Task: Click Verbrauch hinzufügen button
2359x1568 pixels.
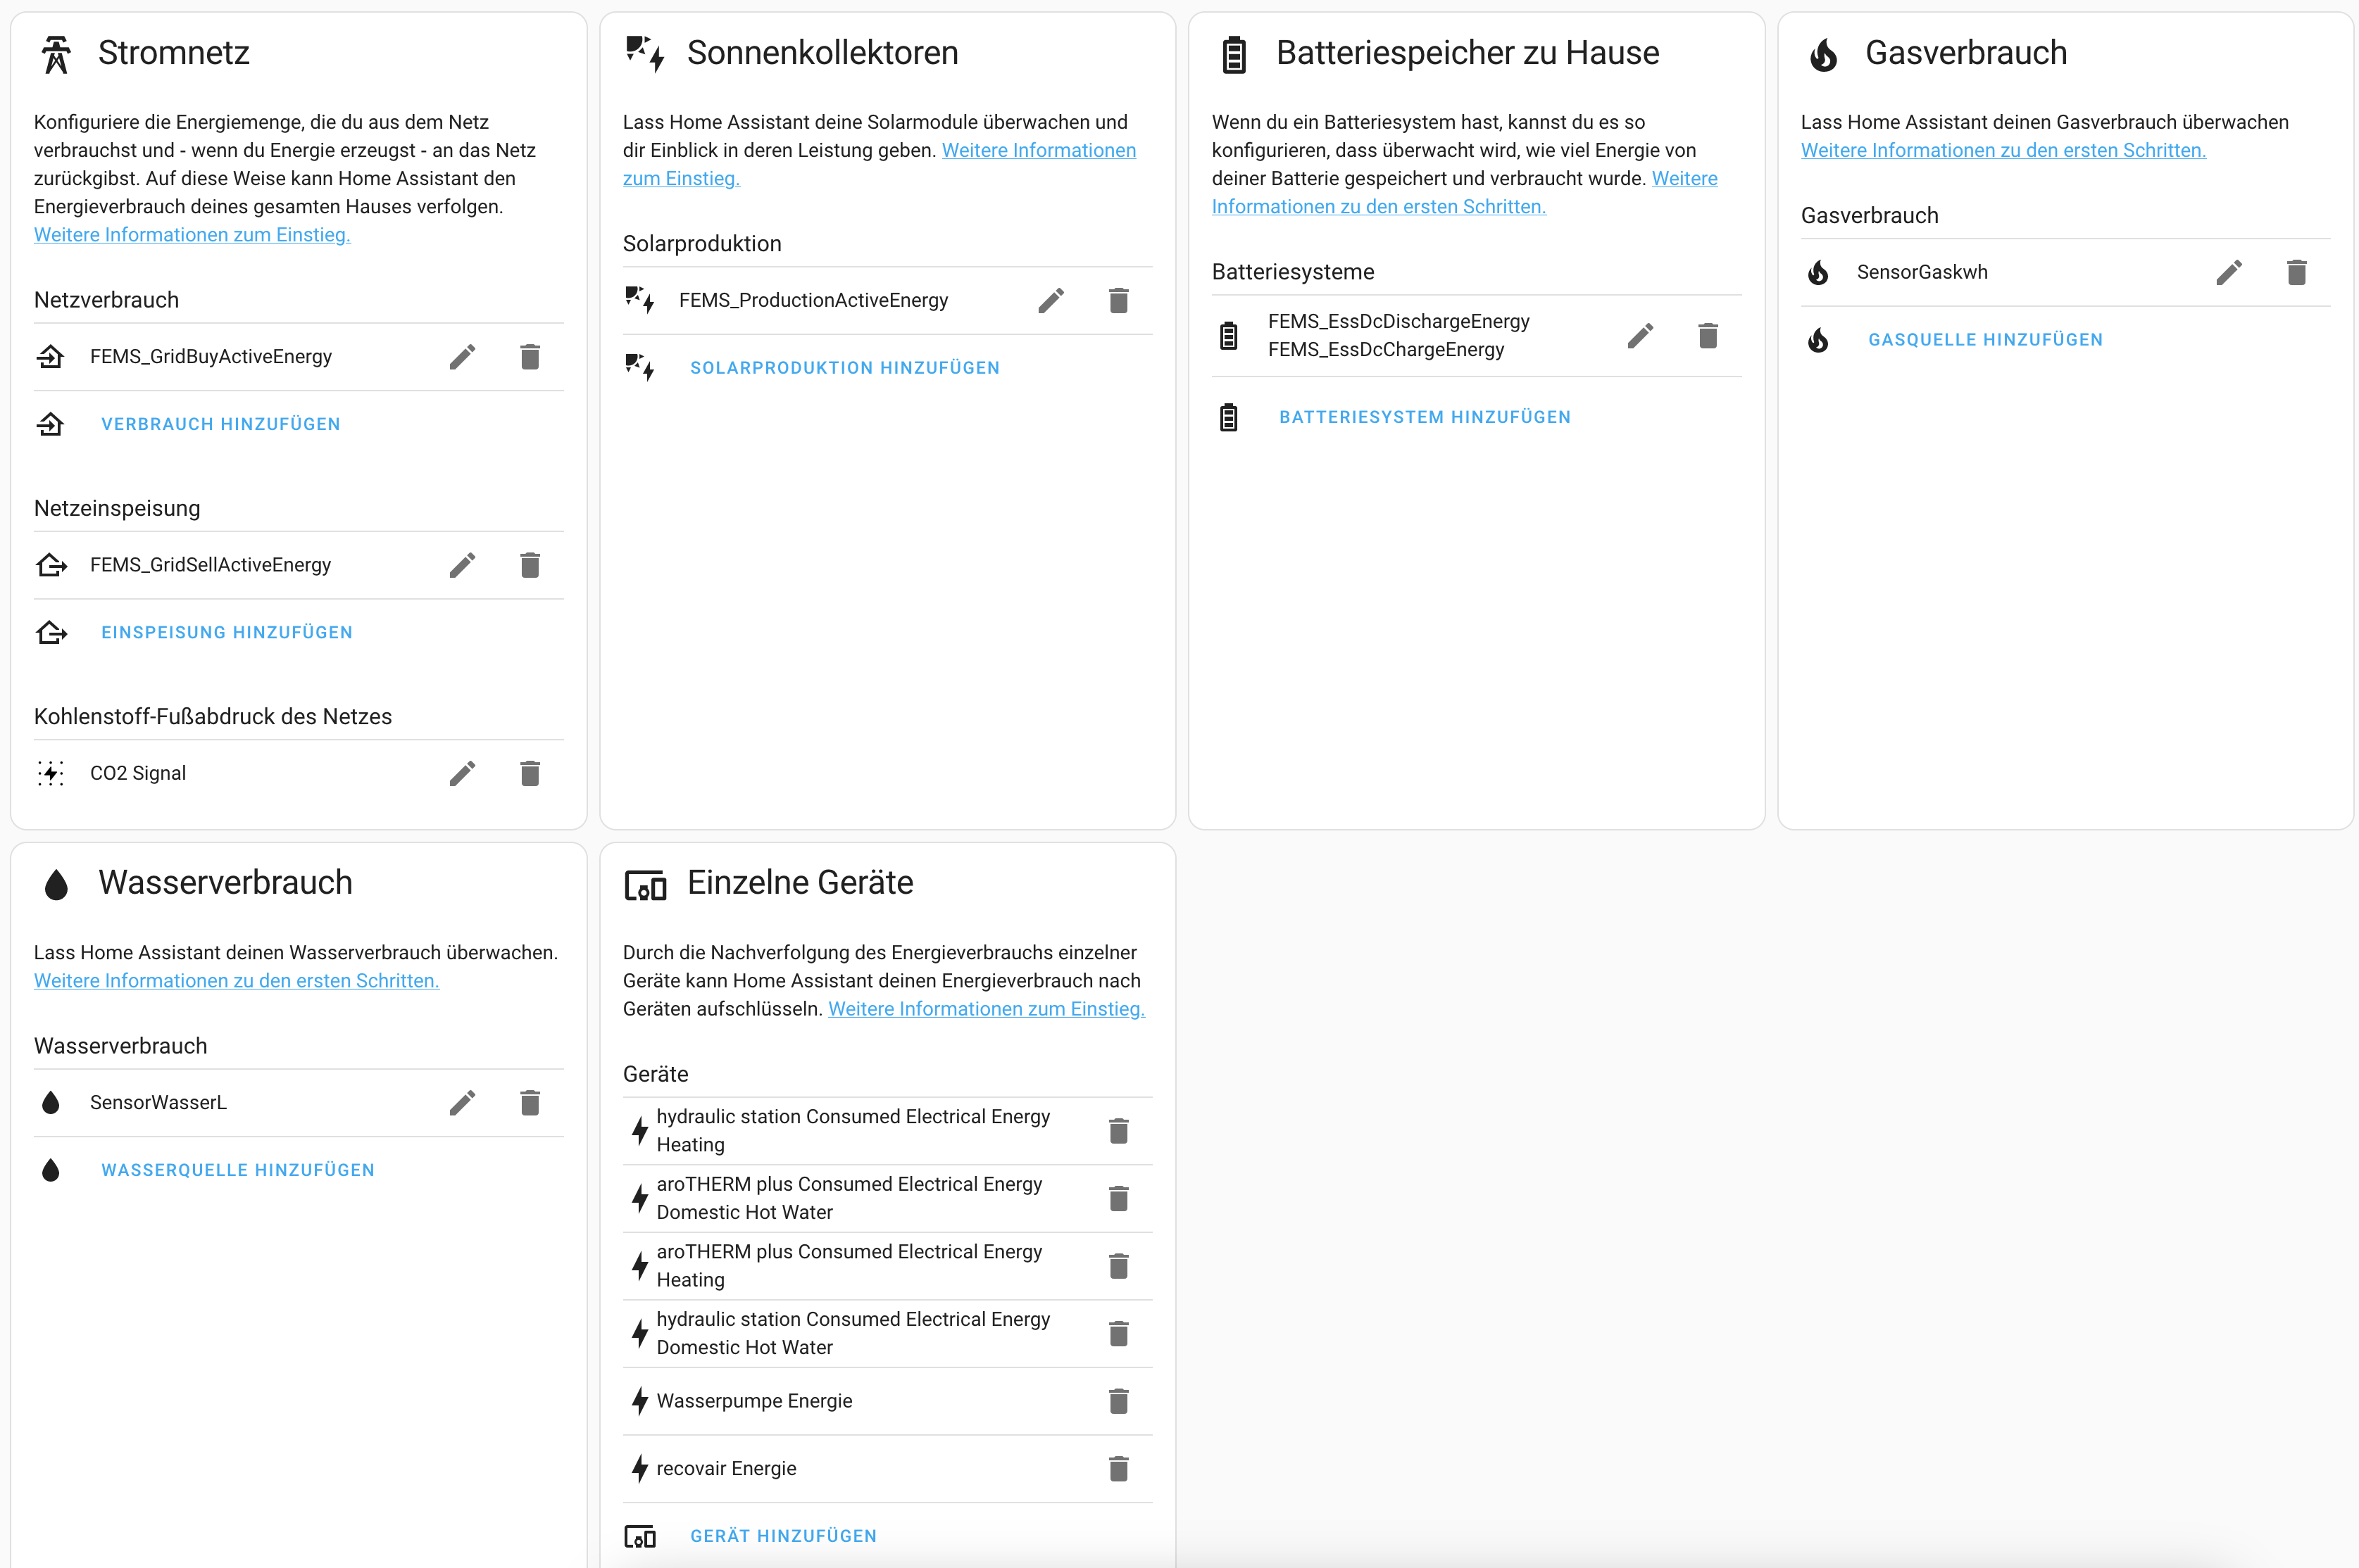Action: (220, 424)
